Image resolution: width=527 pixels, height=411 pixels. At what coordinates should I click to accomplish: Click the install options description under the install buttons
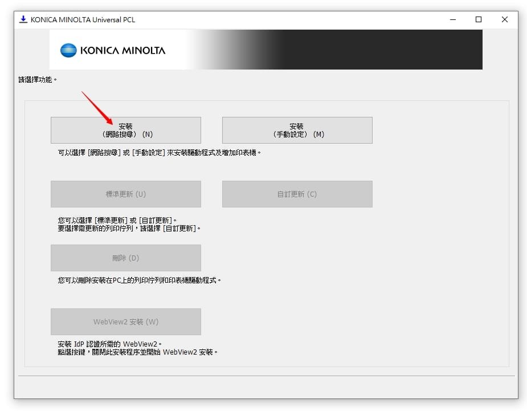point(159,153)
